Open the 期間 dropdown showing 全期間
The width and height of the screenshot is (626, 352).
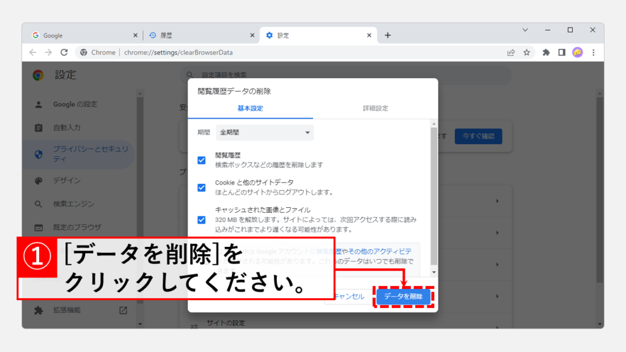[264, 133]
